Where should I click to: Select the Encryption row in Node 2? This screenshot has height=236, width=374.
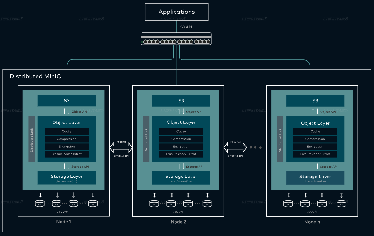tap(181, 147)
